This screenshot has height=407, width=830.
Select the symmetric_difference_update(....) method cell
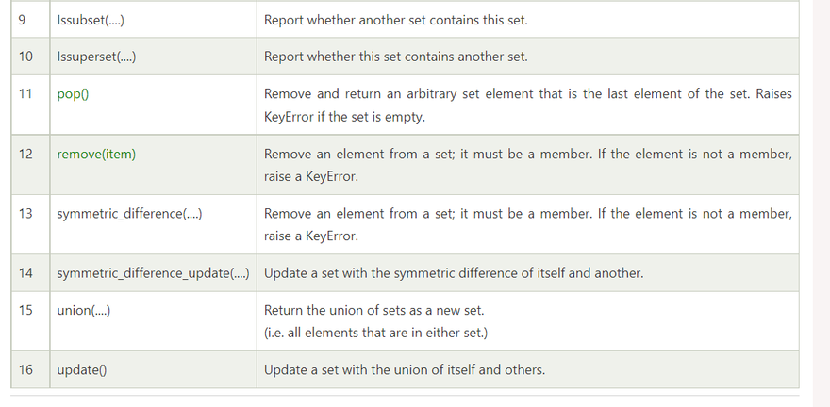click(153, 273)
